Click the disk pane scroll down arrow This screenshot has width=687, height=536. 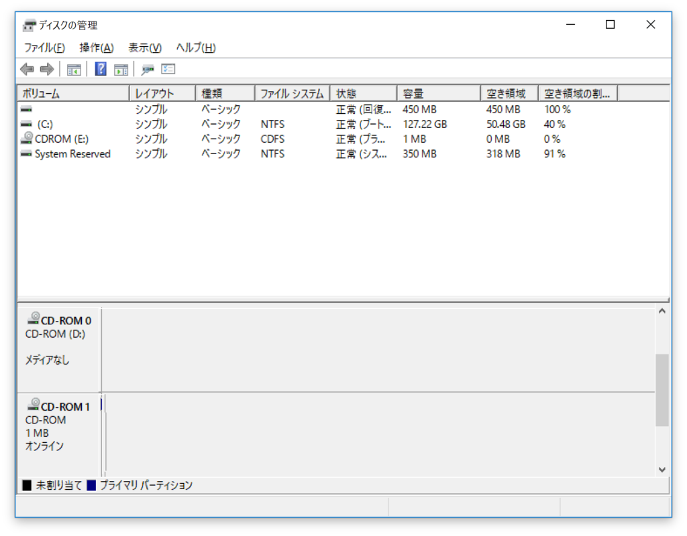point(662,470)
